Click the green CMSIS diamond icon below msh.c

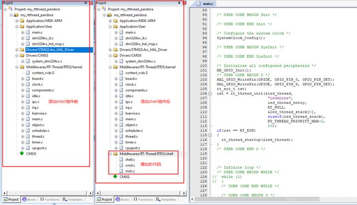(x=115, y=176)
